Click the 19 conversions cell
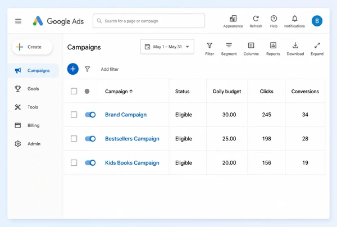The height and width of the screenshot is (227, 337). tap(305, 163)
